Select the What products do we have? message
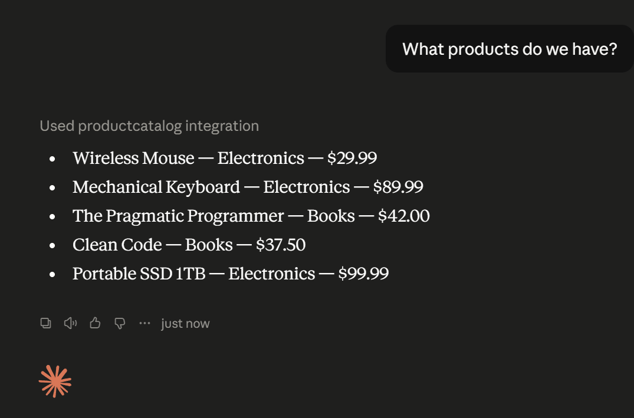The image size is (634, 418). coord(510,49)
